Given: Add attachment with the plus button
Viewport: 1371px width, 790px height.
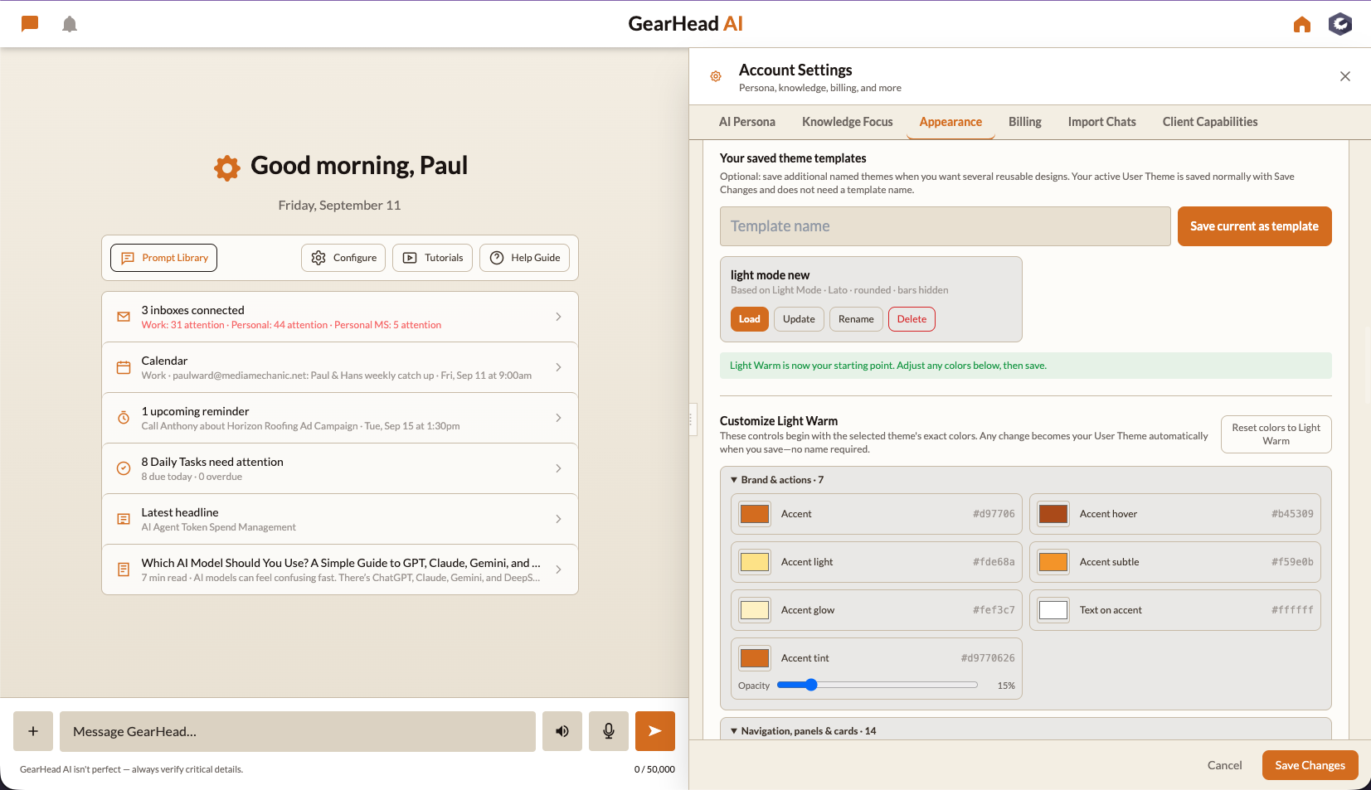Looking at the screenshot, I should click(33, 731).
